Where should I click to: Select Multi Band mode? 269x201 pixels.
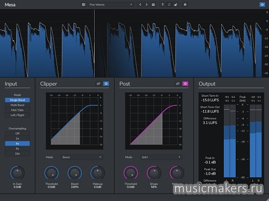pyautogui.click(x=17, y=105)
